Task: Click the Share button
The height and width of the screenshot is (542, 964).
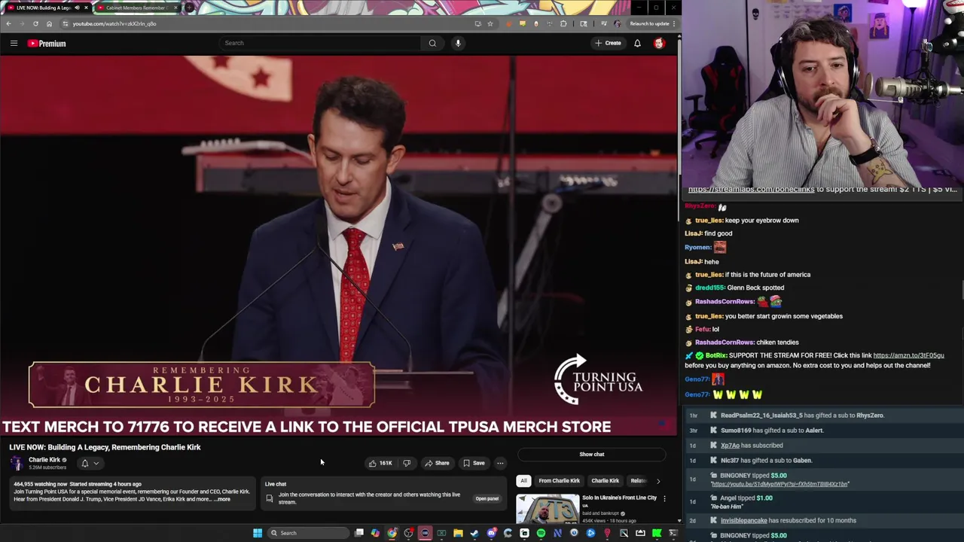Action: click(437, 463)
